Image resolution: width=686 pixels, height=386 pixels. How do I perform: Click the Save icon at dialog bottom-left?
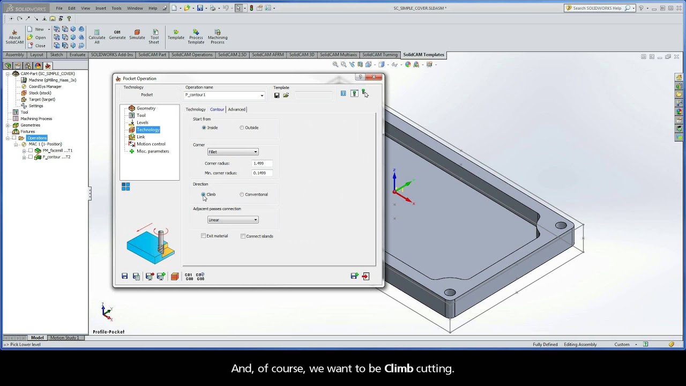(125, 276)
